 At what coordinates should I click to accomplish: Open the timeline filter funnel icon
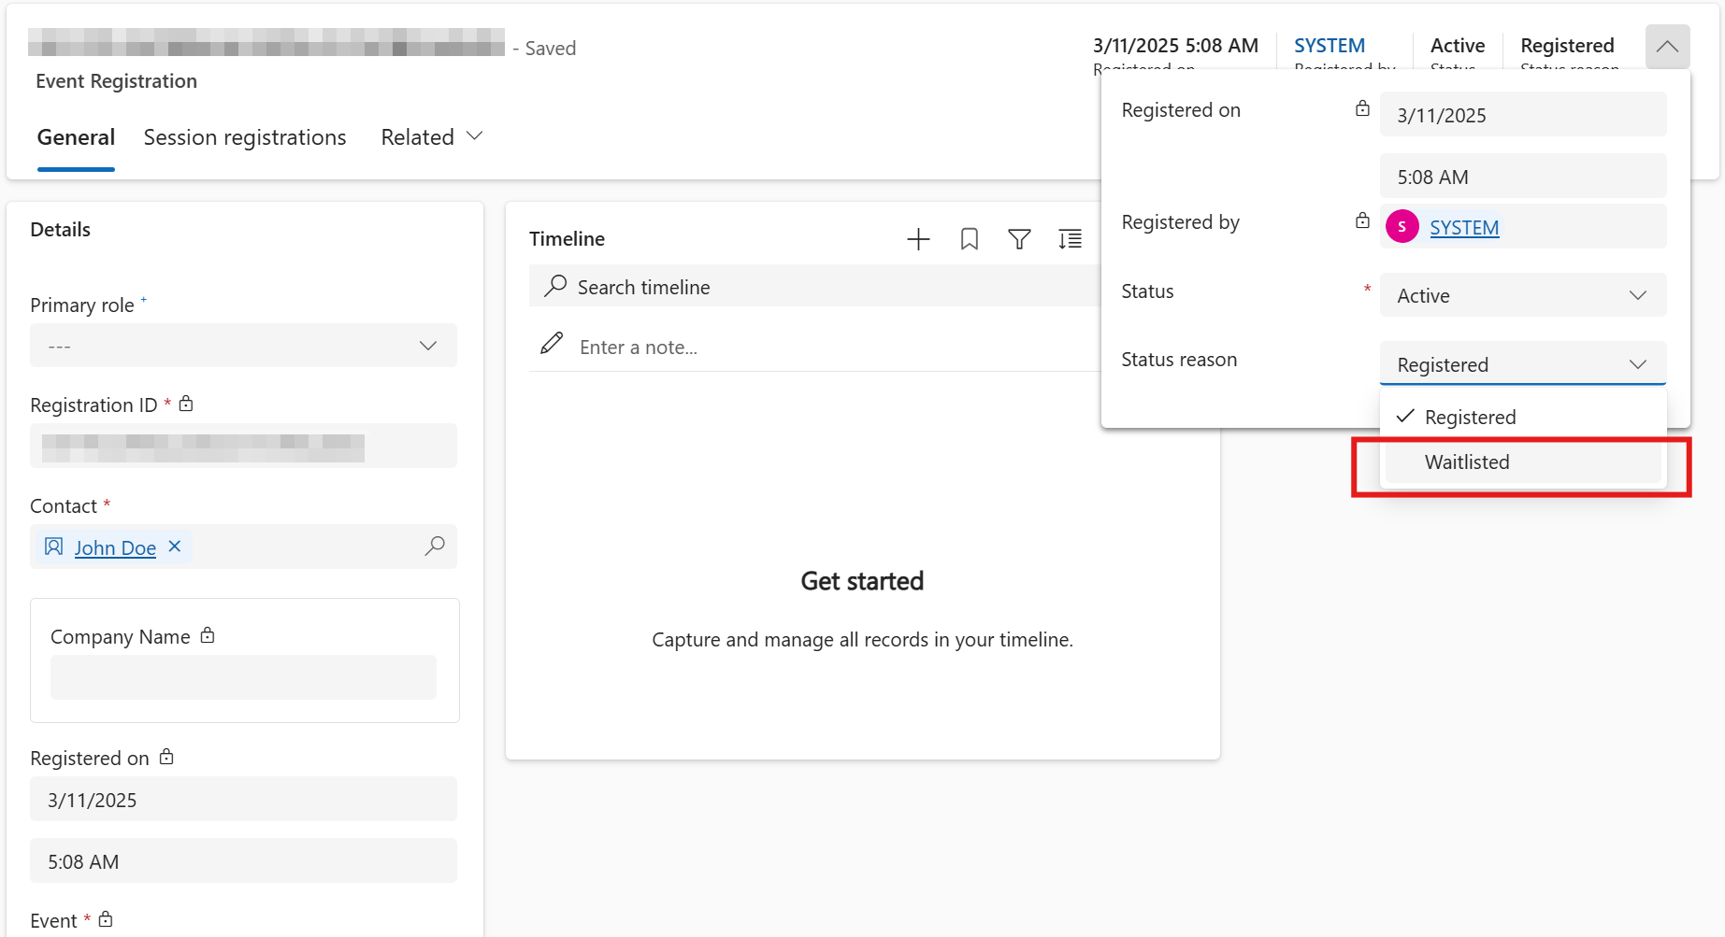pos(1019,239)
